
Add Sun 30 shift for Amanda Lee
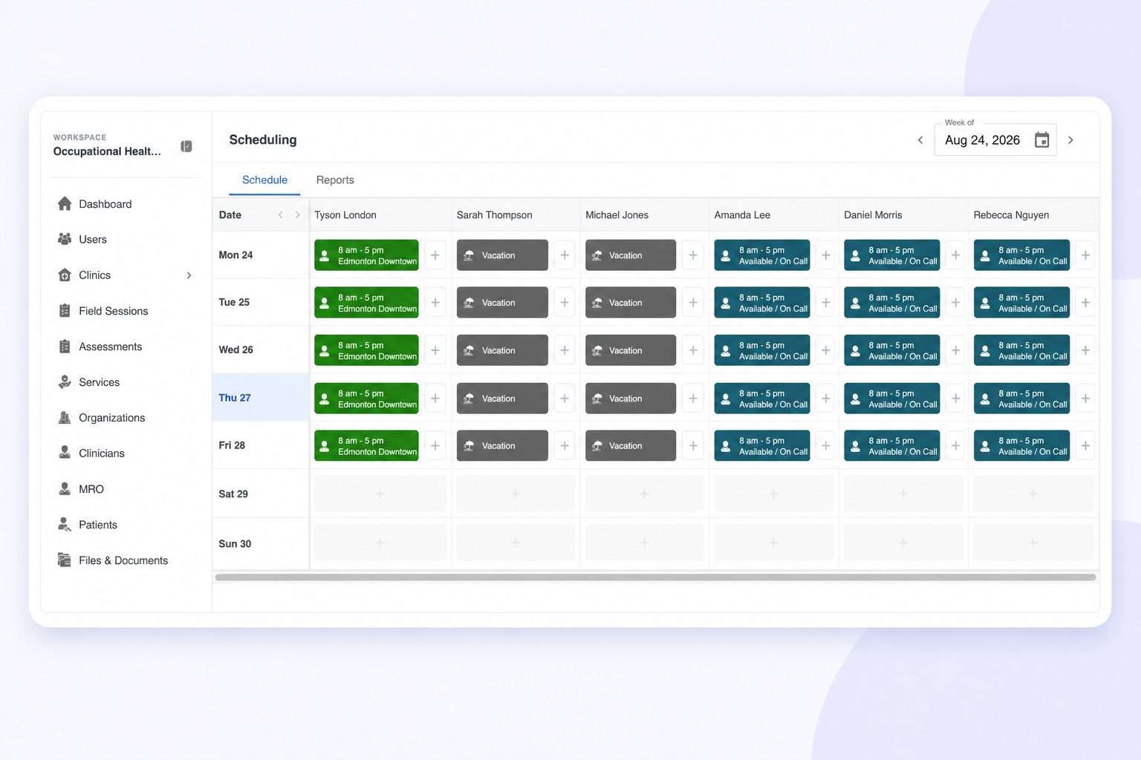pos(773,543)
